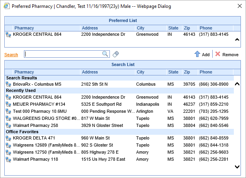Click pharmacy icon beside MEIJER PHARMACY #134
This screenshot has height=178, width=246.
pos(8,104)
